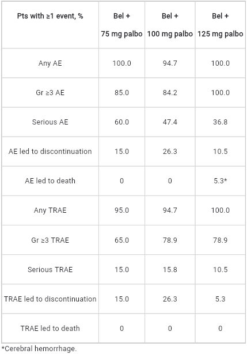
Task: Select the 60.0 value in Serious AE row
Action: pos(121,122)
